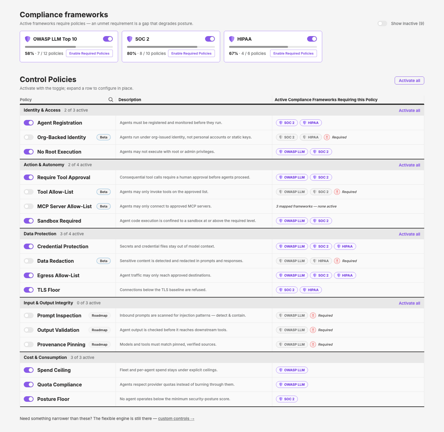444x432 pixels.
Task: Enable Required Policies for HIPAA
Action: tap(294, 53)
